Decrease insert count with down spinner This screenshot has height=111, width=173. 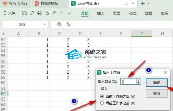138,83
